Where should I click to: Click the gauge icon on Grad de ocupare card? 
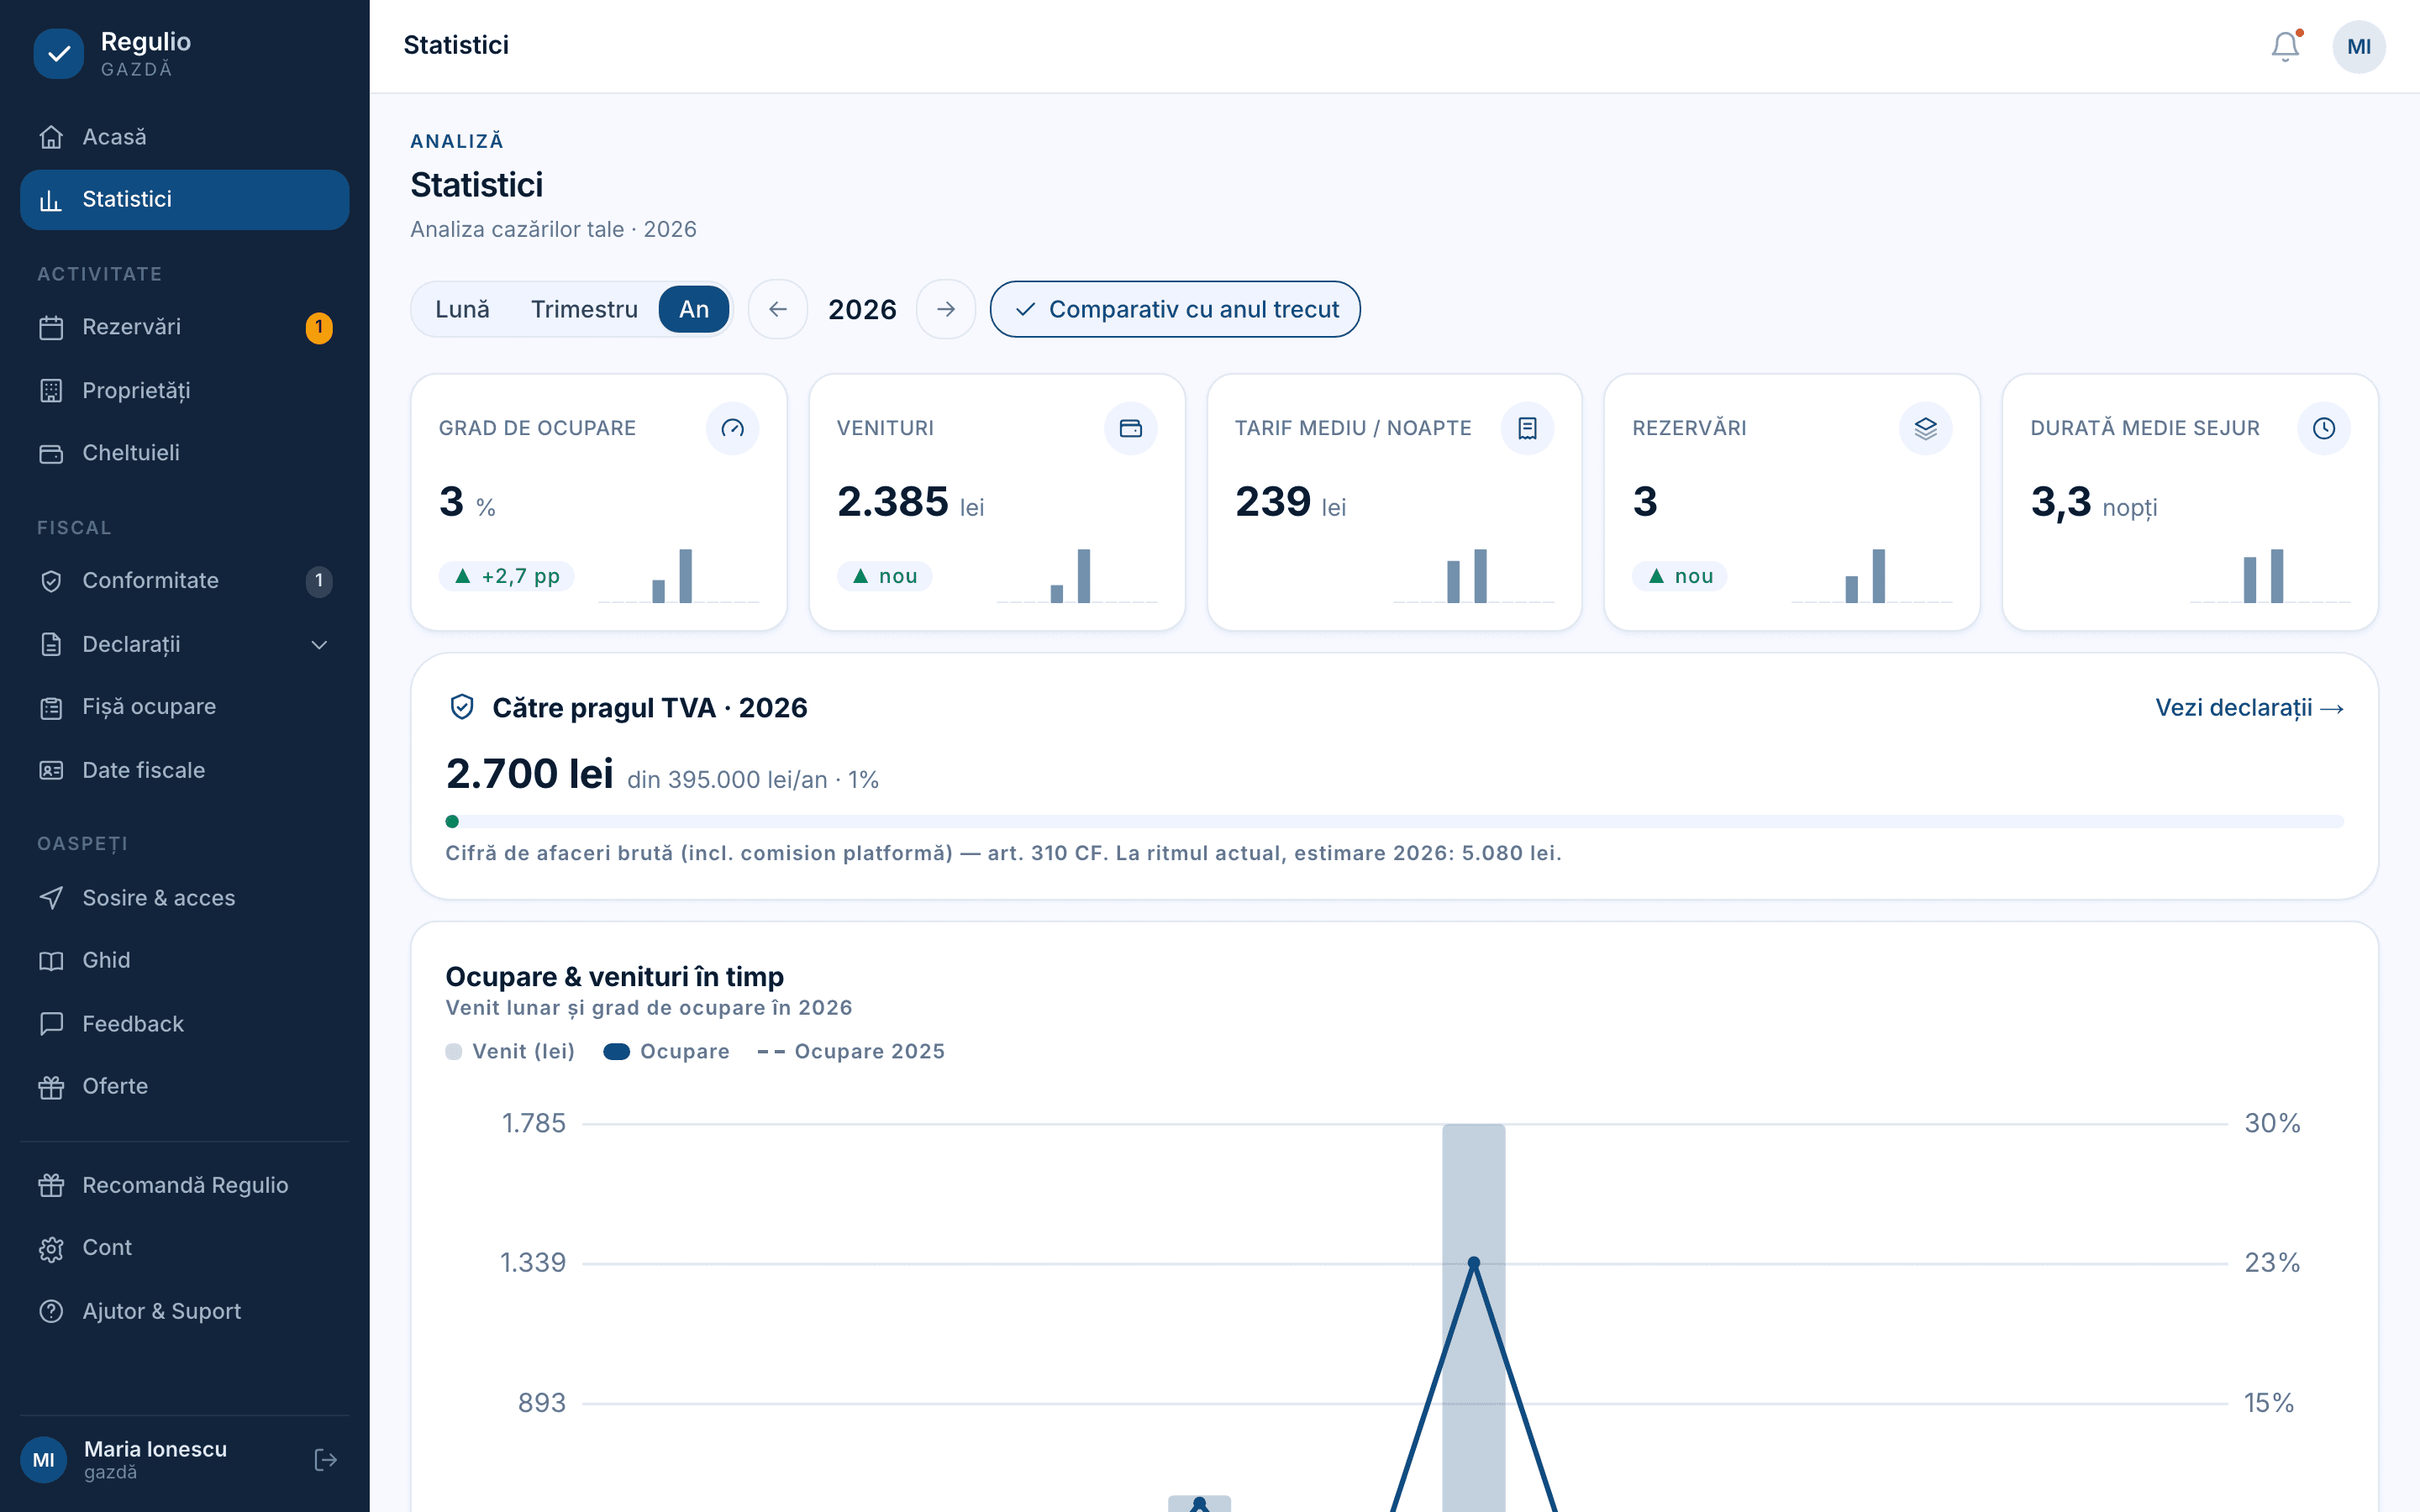click(x=732, y=428)
